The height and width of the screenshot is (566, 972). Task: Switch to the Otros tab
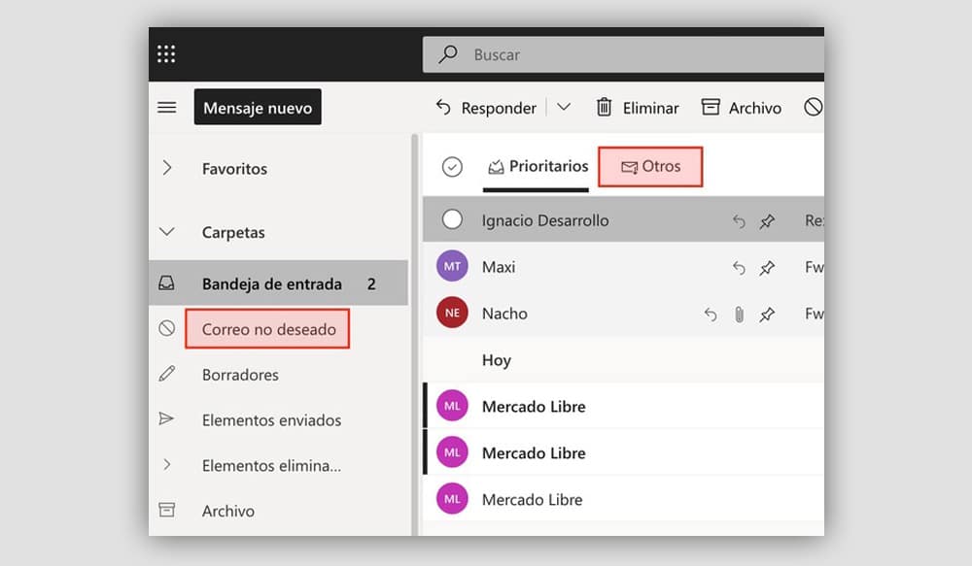tap(650, 167)
